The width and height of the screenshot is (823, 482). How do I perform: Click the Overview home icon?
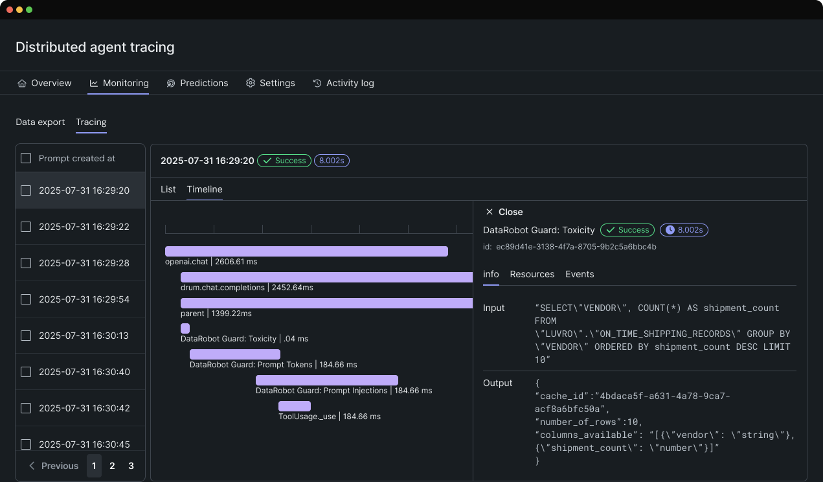pos(22,84)
